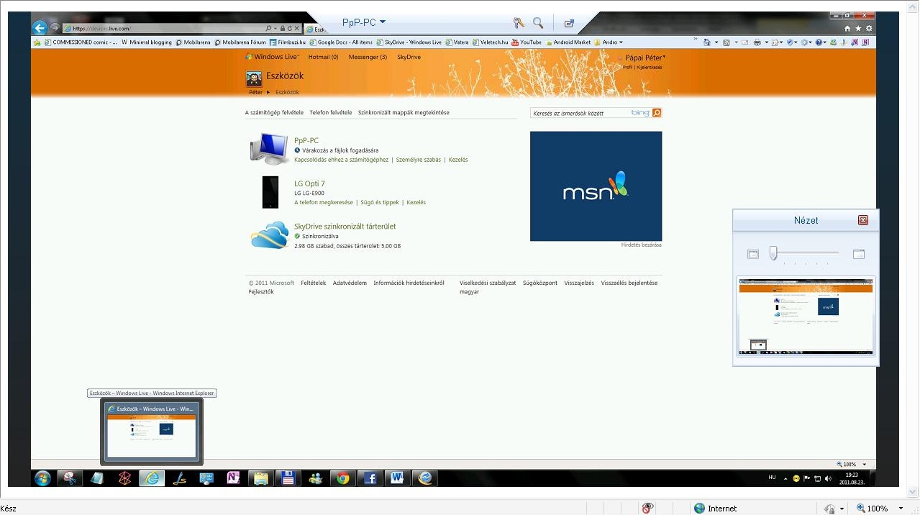Screen dimensions: 920x515
Task: Click the HU language indicator in the tray
Action: pyautogui.click(x=772, y=477)
